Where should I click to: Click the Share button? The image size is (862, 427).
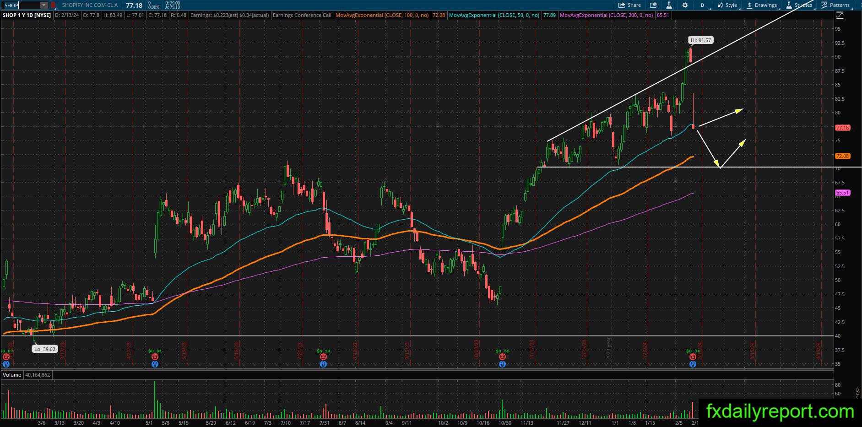click(x=629, y=5)
